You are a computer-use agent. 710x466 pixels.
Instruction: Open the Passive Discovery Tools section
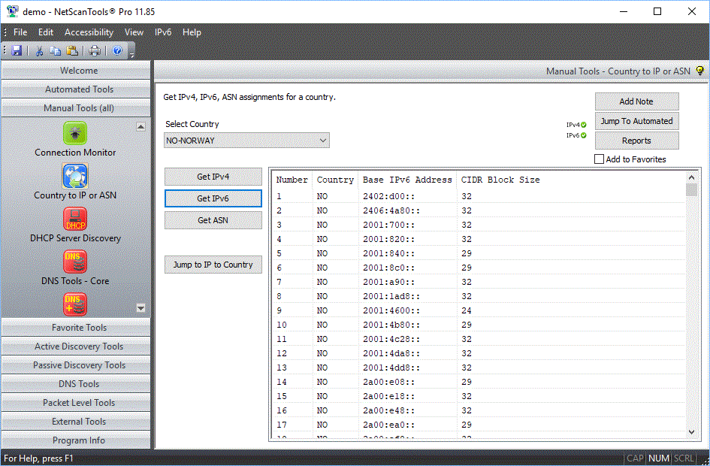pyautogui.click(x=76, y=365)
